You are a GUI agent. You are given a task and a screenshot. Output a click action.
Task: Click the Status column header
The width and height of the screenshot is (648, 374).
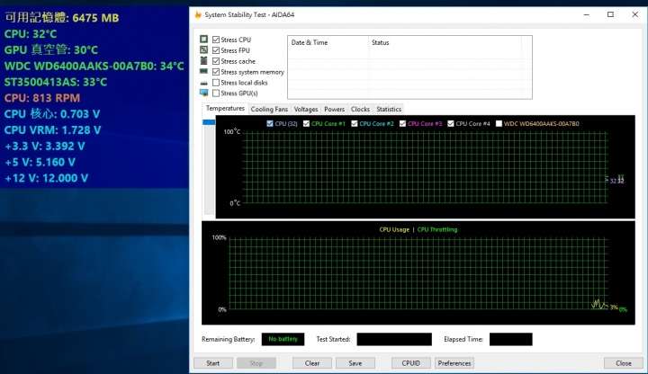(x=445, y=42)
